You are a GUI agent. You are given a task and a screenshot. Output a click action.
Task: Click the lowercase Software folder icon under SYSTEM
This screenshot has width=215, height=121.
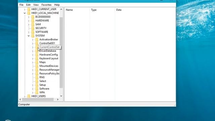click(x=37, y=89)
